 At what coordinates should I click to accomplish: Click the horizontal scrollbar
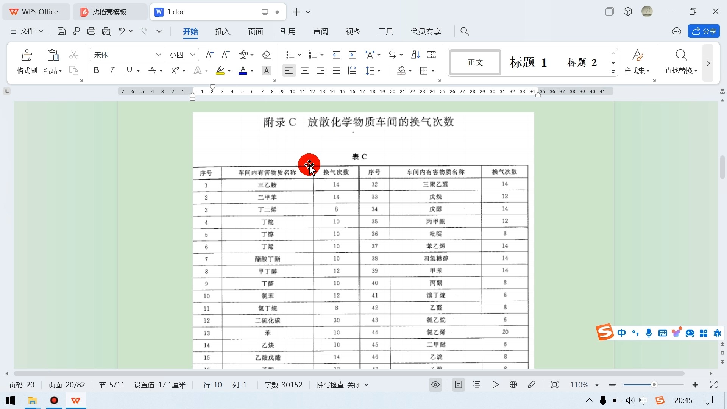[349, 373]
